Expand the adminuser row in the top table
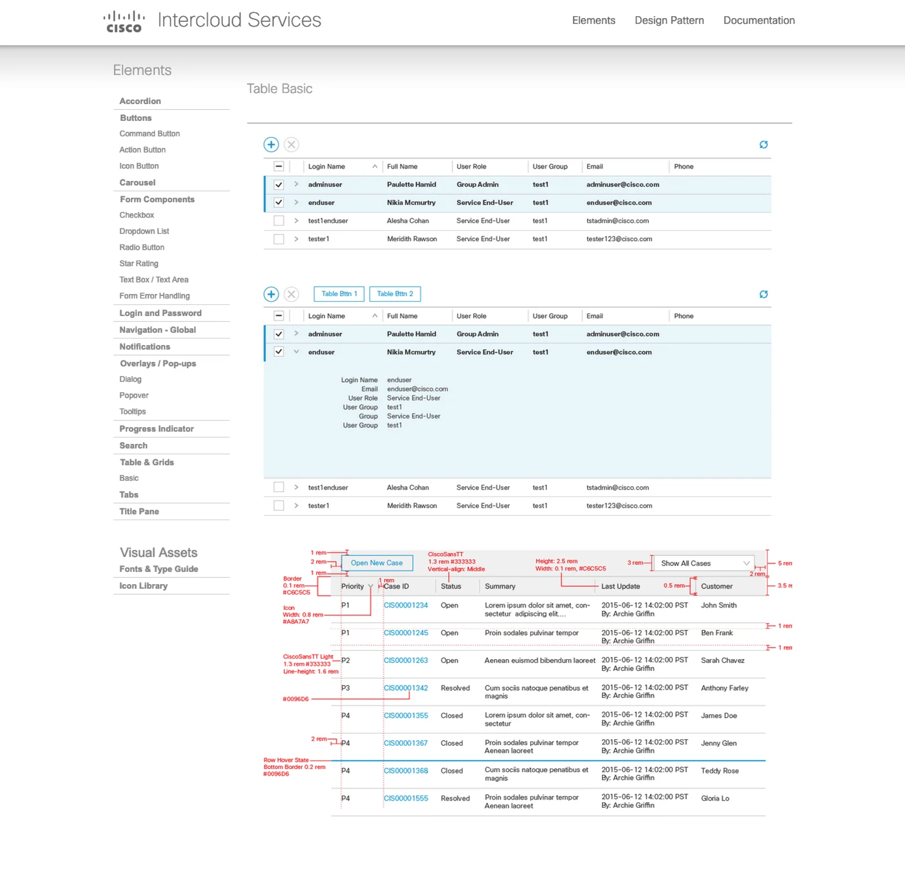This screenshot has height=884, width=905. point(296,184)
